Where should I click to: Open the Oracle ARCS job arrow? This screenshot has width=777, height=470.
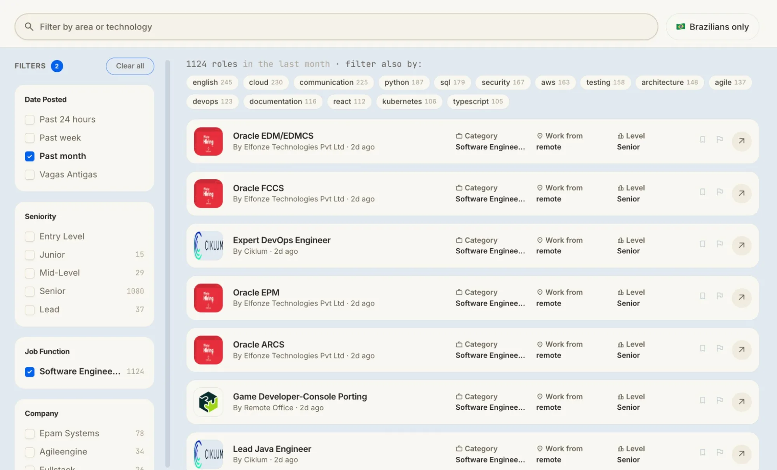[x=741, y=350]
